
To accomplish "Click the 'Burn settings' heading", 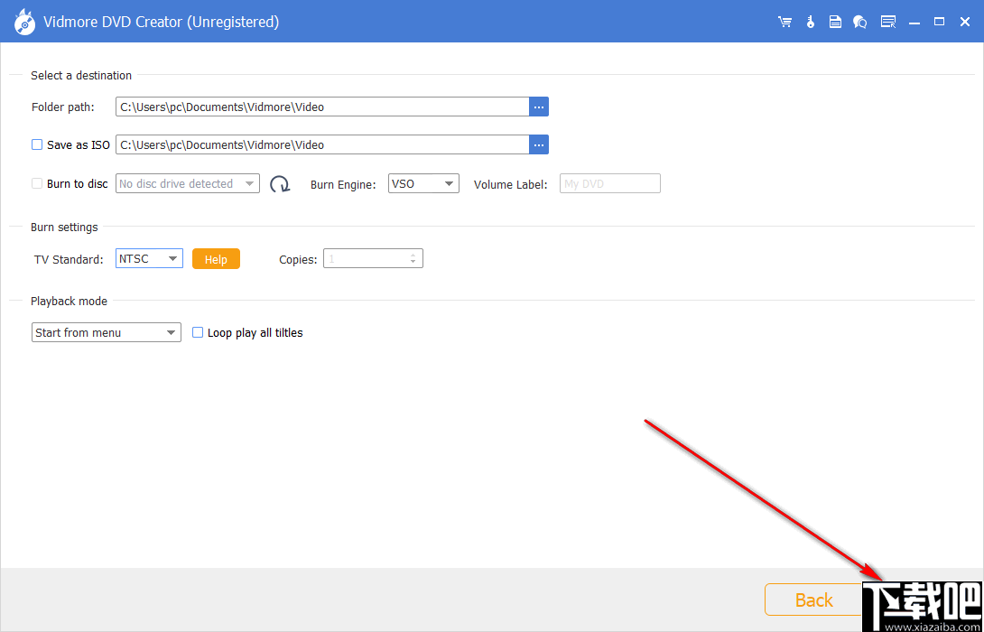I will pyautogui.click(x=64, y=228).
